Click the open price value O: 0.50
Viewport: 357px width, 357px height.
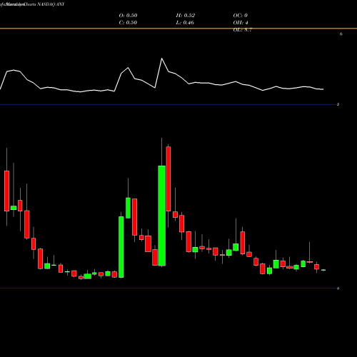[128, 16]
